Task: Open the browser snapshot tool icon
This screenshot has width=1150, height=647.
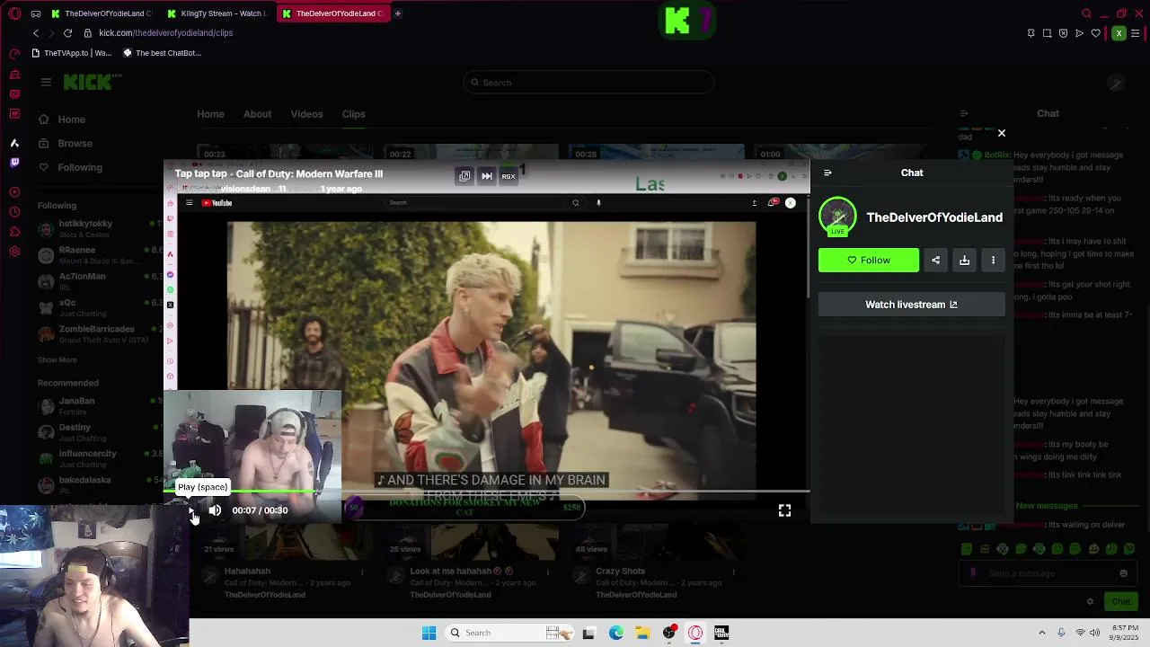Action: [x=1047, y=33]
